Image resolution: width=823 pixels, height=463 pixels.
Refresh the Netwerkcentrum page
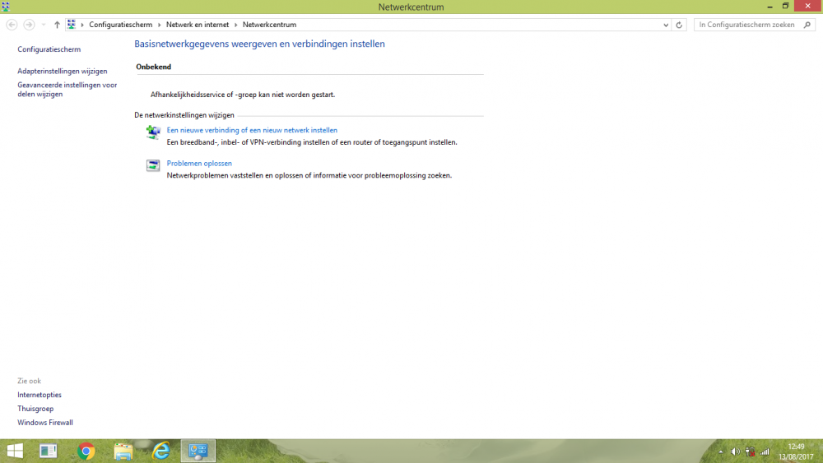(x=679, y=25)
